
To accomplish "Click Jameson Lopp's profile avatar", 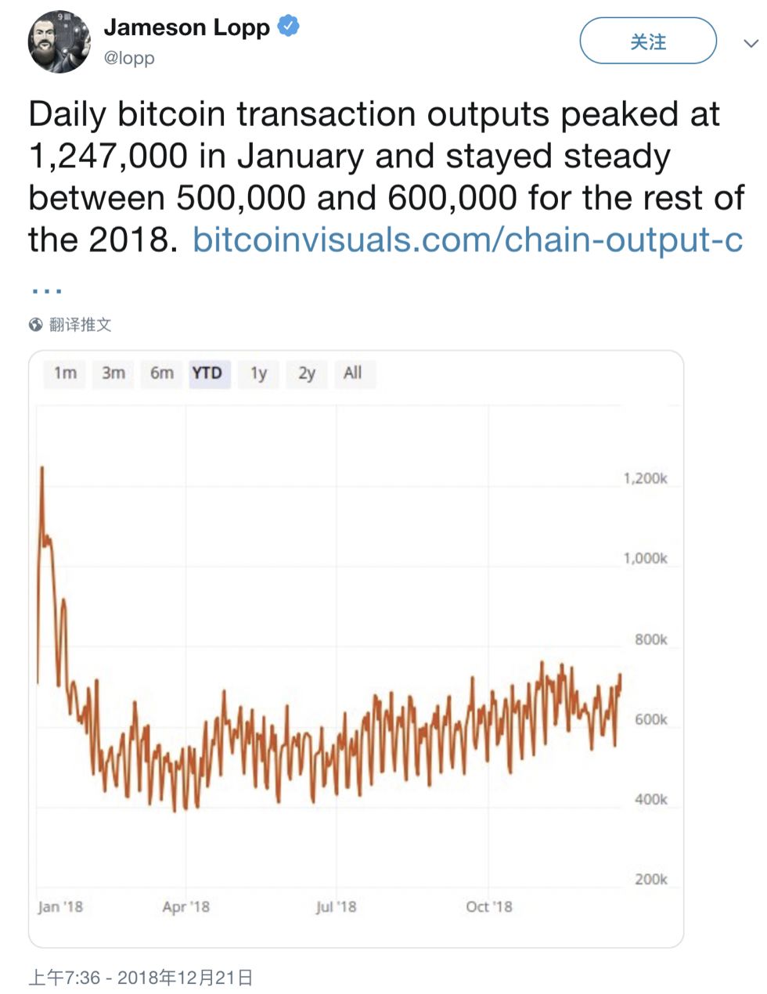I will point(59,42).
